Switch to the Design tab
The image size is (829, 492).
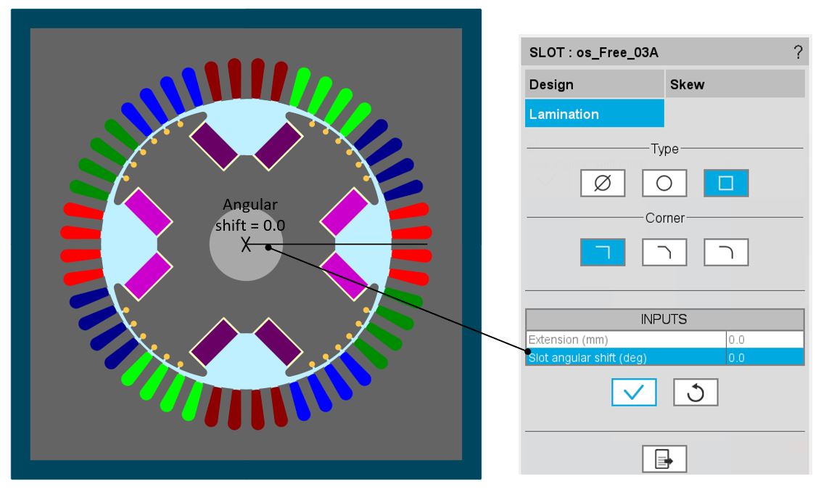594,84
